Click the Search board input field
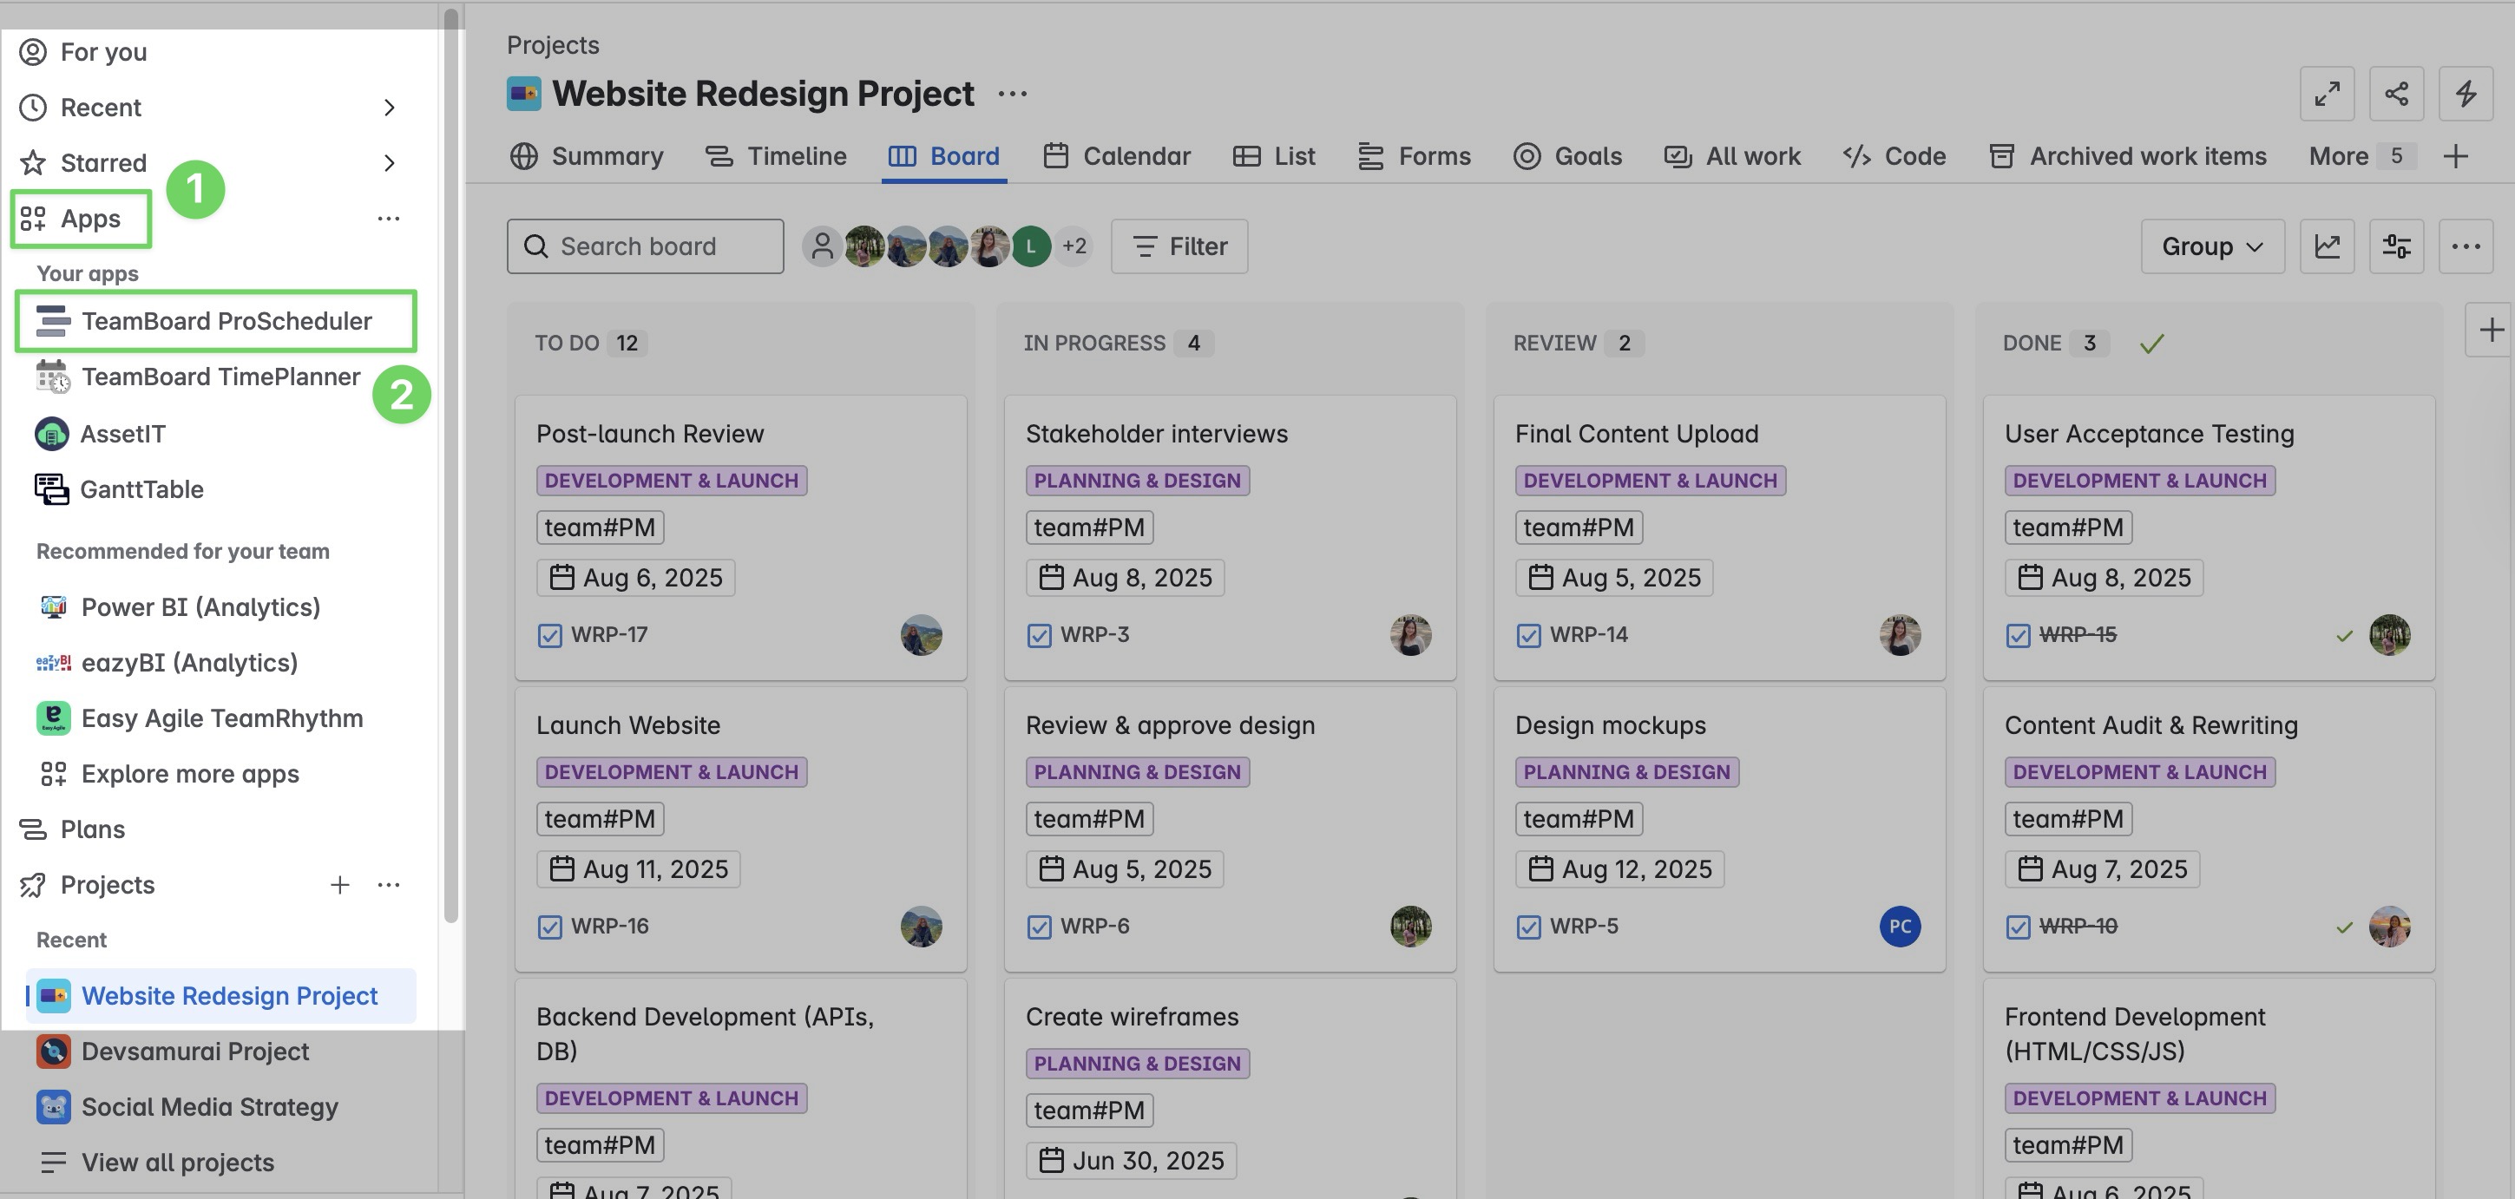 644,246
